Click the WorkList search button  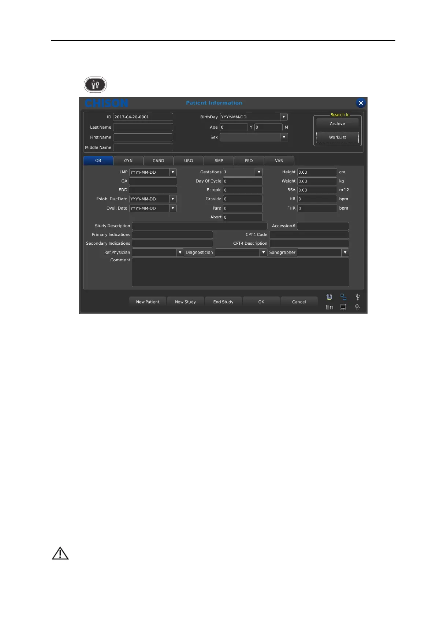click(x=337, y=137)
